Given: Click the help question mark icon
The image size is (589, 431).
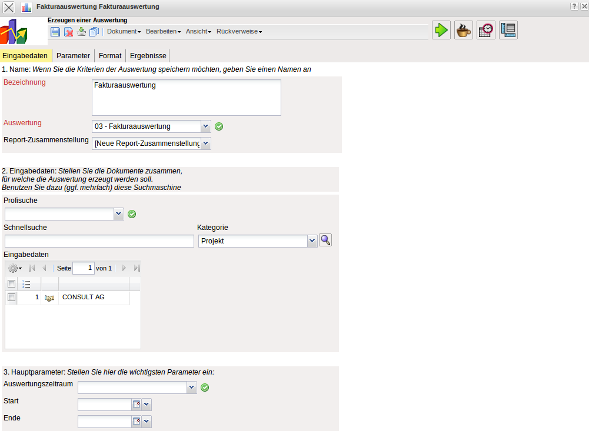Looking at the screenshot, I should pos(574,6).
